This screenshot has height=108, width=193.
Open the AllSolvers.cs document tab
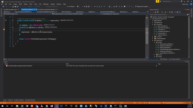[7, 12]
